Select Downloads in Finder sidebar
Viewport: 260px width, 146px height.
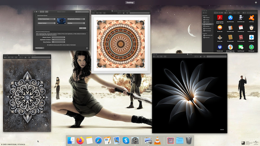[208, 30]
